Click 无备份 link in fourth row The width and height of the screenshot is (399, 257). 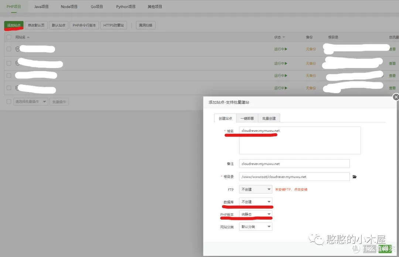point(311,88)
